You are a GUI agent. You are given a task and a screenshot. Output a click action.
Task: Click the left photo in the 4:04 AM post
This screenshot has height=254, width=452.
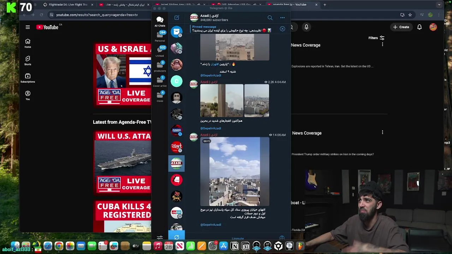[222, 101]
